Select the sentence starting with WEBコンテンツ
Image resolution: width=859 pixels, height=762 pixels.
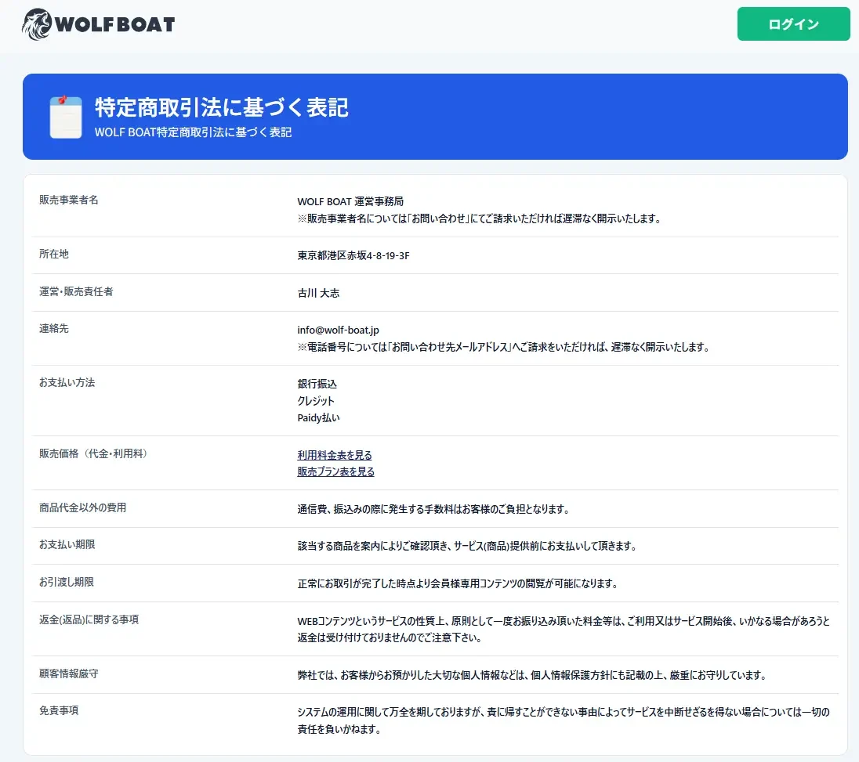(564, 629)
